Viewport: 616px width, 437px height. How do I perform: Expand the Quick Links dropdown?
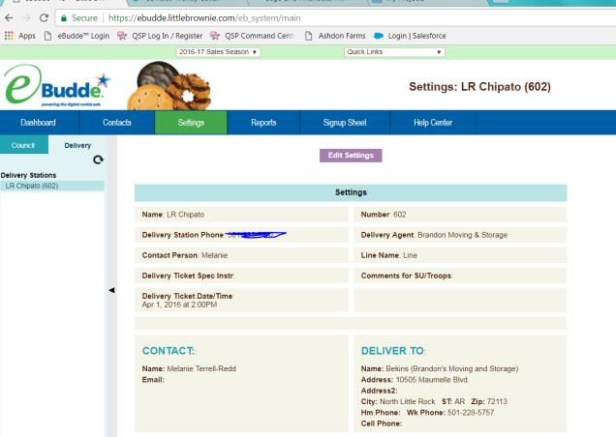point(394,52)
